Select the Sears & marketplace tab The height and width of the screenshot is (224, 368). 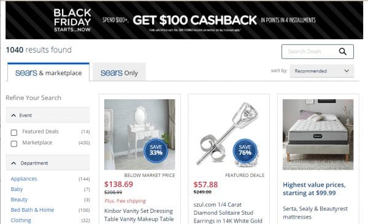[48, 72]
